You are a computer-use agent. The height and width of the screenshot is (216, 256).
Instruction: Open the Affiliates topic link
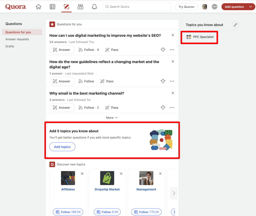(x=68, y=189)
